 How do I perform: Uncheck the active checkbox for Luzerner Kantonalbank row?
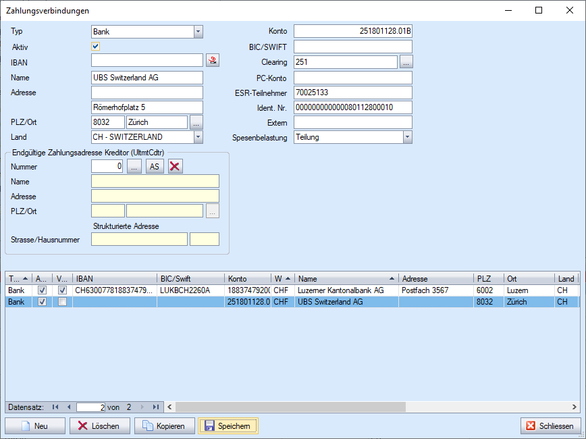(x=42, y=290)
